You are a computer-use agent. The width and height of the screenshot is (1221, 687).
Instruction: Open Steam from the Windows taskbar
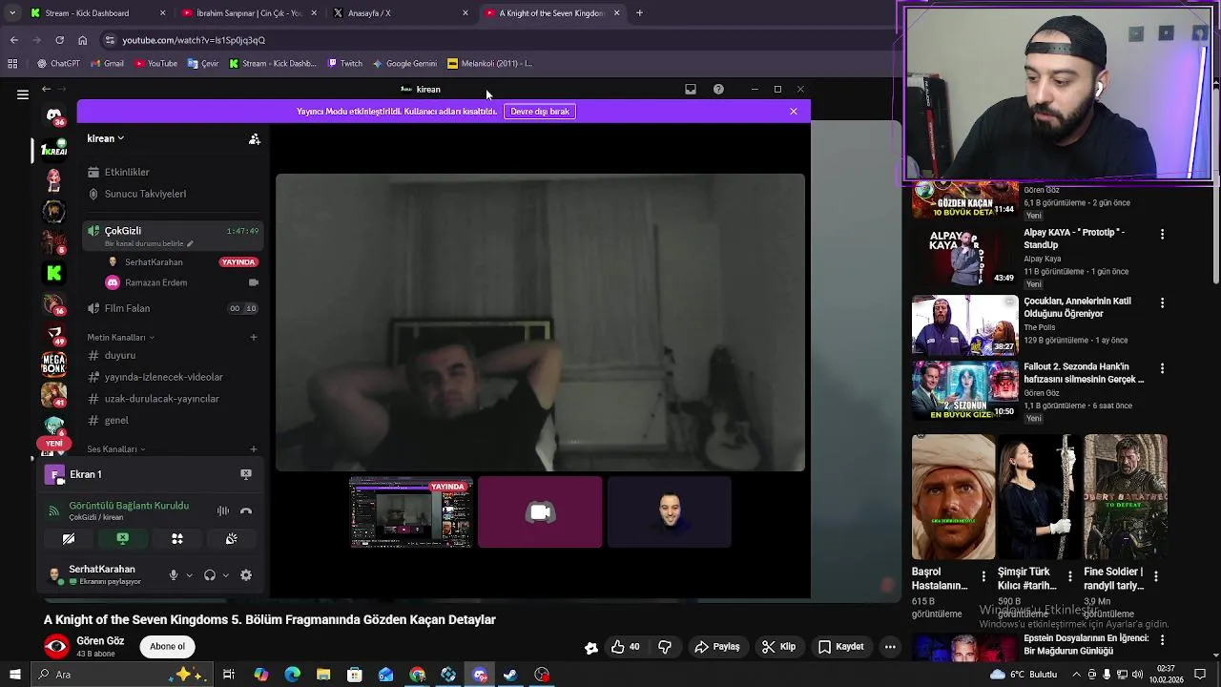510,675
